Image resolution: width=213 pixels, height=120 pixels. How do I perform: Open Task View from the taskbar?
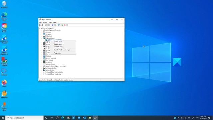[x=52, y=118]
